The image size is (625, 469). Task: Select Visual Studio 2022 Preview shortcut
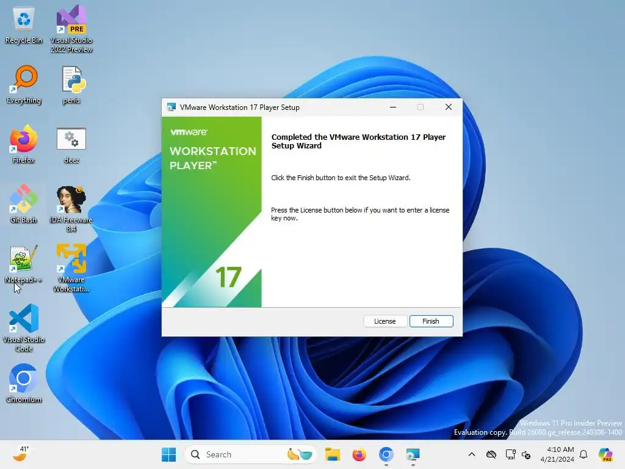point(71,29)
